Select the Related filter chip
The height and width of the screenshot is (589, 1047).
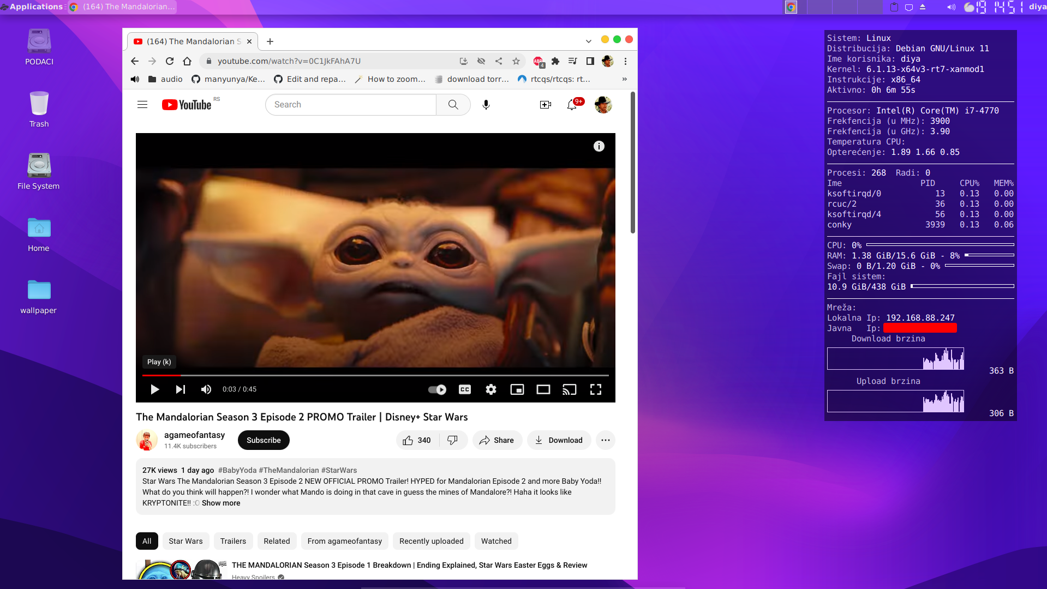(277, 541)
